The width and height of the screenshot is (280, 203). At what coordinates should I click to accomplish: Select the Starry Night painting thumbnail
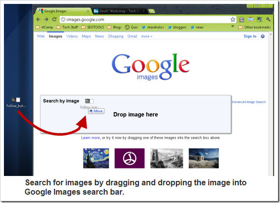[96, 158]
